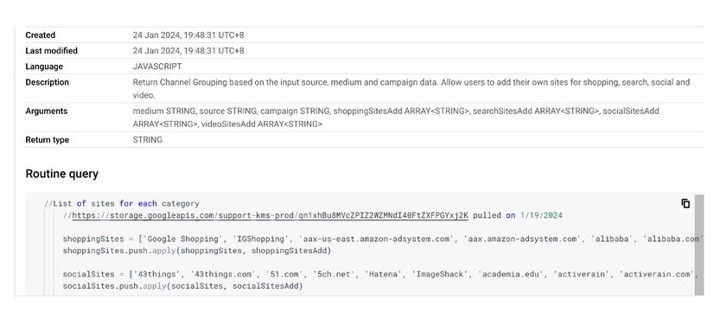
Task: Select the Description label
Action: pos(48,82)
